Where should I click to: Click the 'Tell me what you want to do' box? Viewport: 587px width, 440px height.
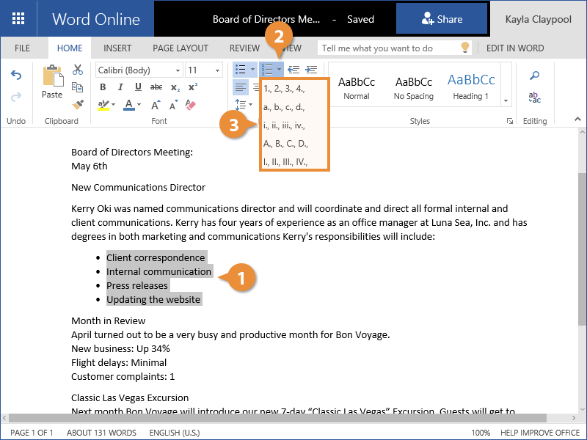(x=389, y=48)
